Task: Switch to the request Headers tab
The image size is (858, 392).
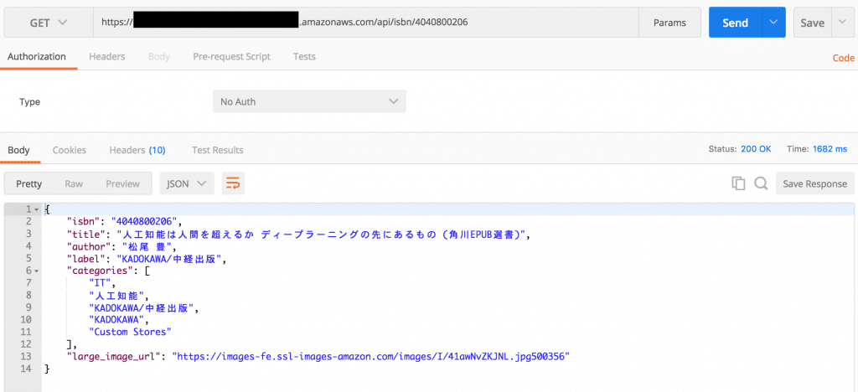Action: coord(106,56)
